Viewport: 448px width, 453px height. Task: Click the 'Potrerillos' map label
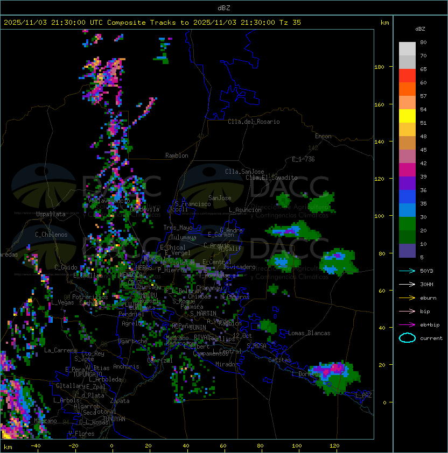coord(90,297)
